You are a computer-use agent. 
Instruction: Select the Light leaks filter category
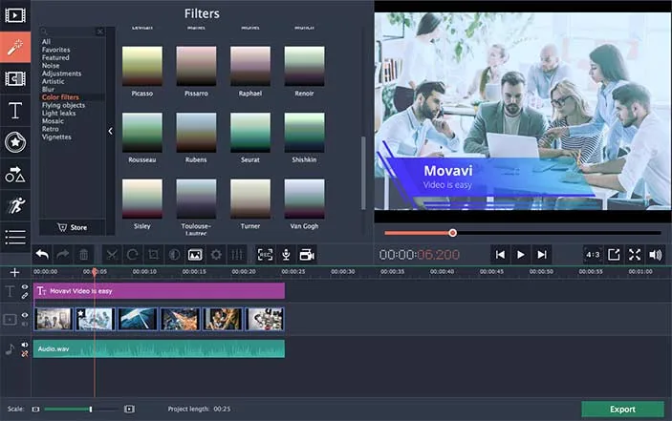(x=58, y=113)
